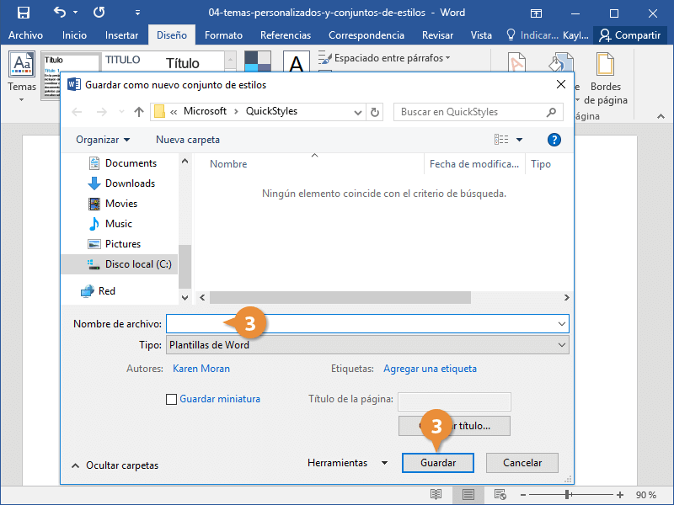Refresh the QuickStyles folder view
The height and width of the screenshot is (505, 674).
click(375, 112)
